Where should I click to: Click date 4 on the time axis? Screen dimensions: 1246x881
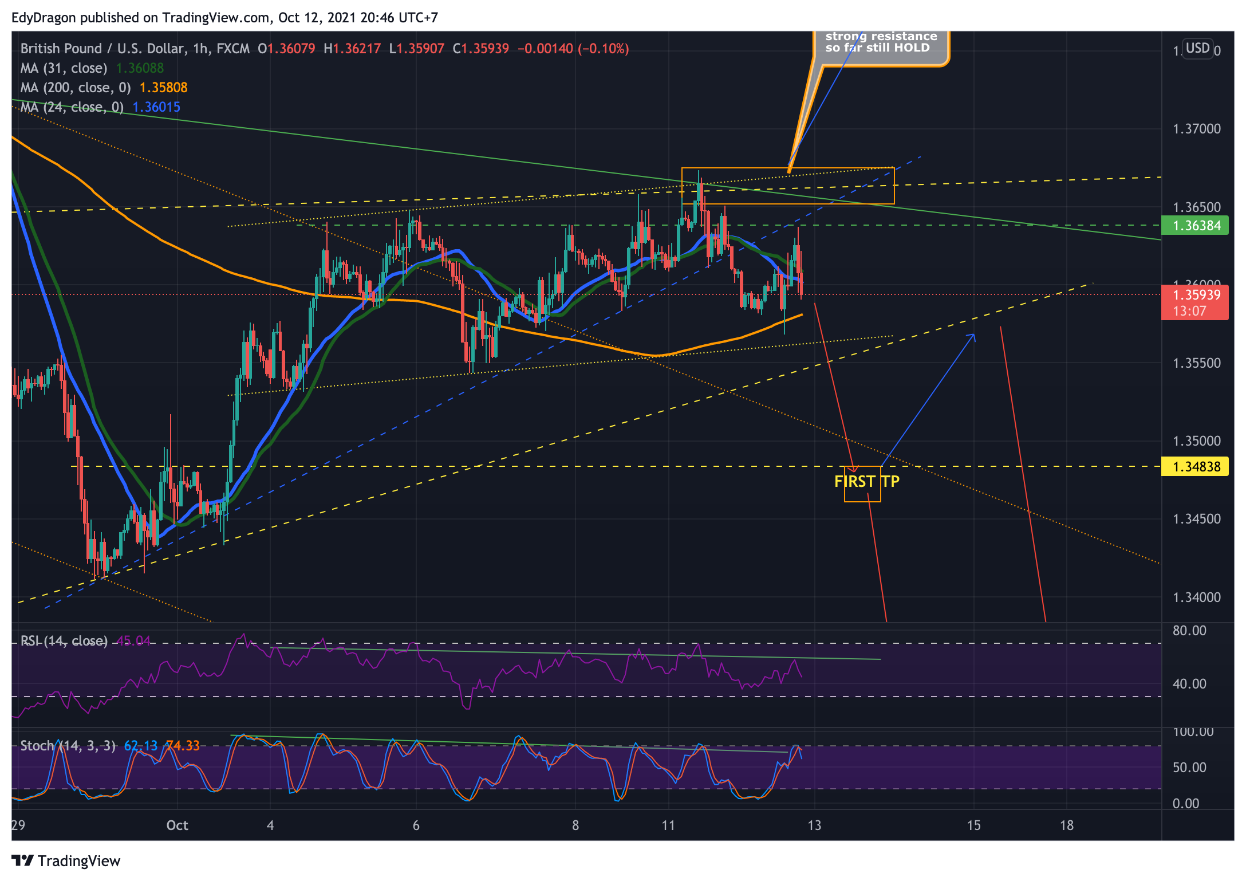tap(270, 825)
